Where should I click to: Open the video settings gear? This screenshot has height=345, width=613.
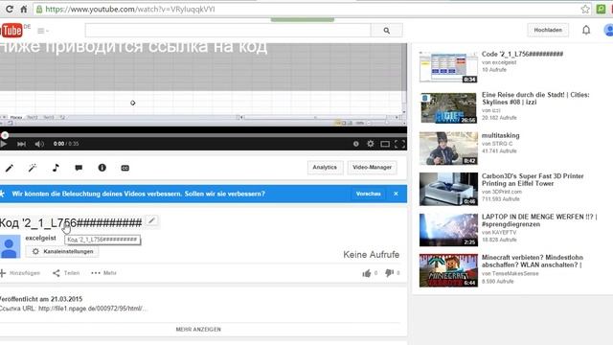point(371,144)
